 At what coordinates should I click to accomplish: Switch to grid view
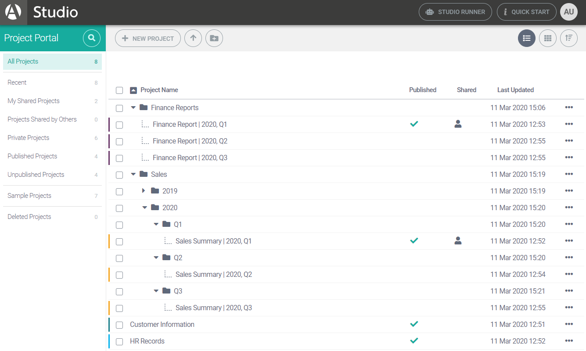(x=548, y=38)
